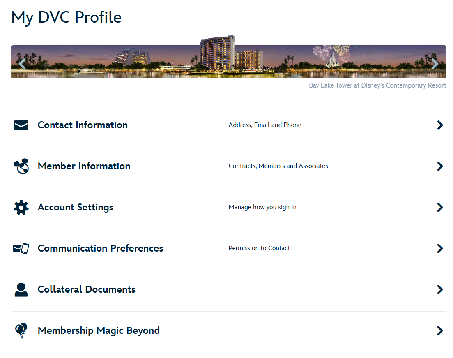
Task: Expand the Communication Preferences chevron
Action: (x=440, y=248)
